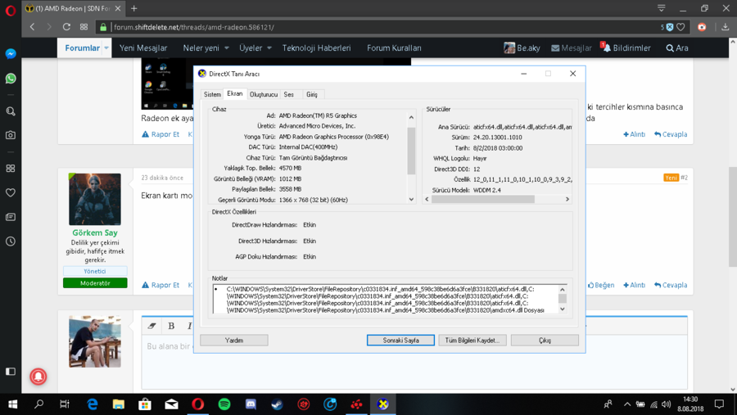Select the Ekran tab
The image size is (737, 415).
[234, 93]
